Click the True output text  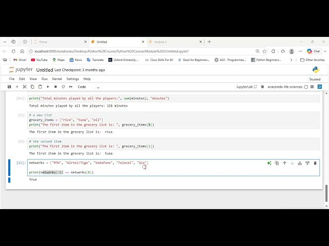coord(33,179)
